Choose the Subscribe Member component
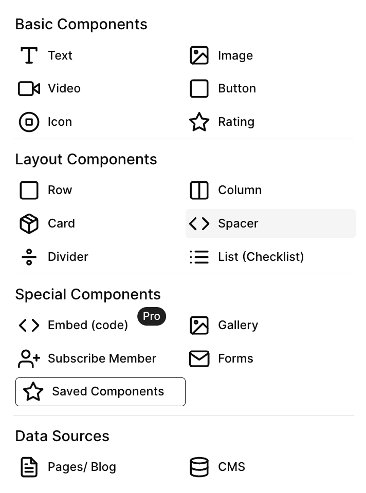The image size is (366, 493). click(102, 359)
